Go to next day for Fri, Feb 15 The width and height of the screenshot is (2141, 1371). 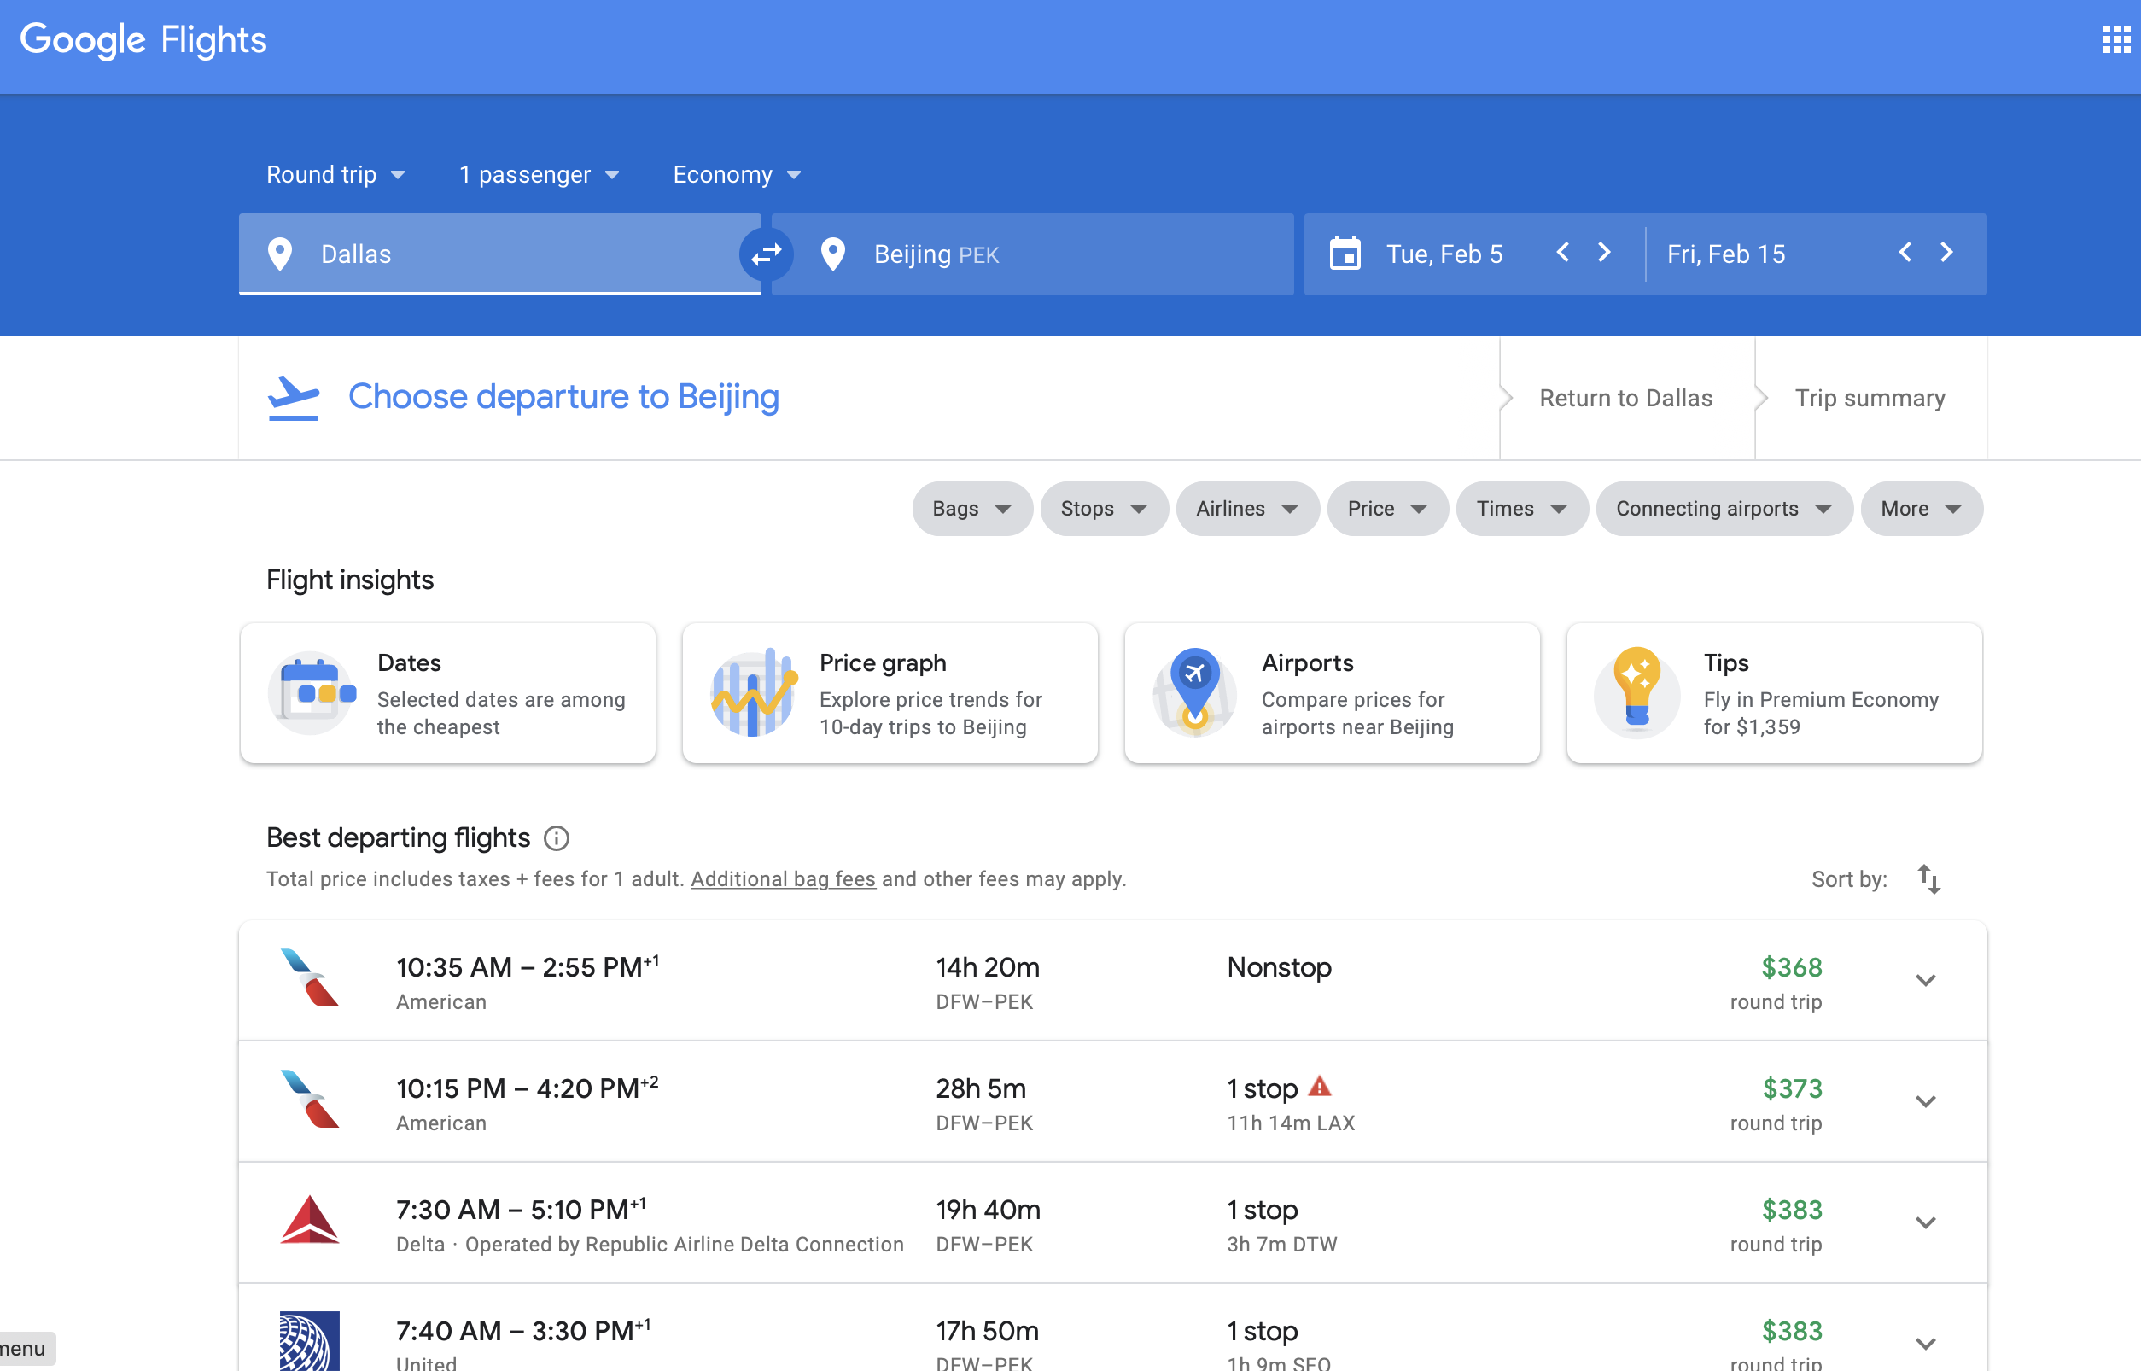coord(1947,253)
